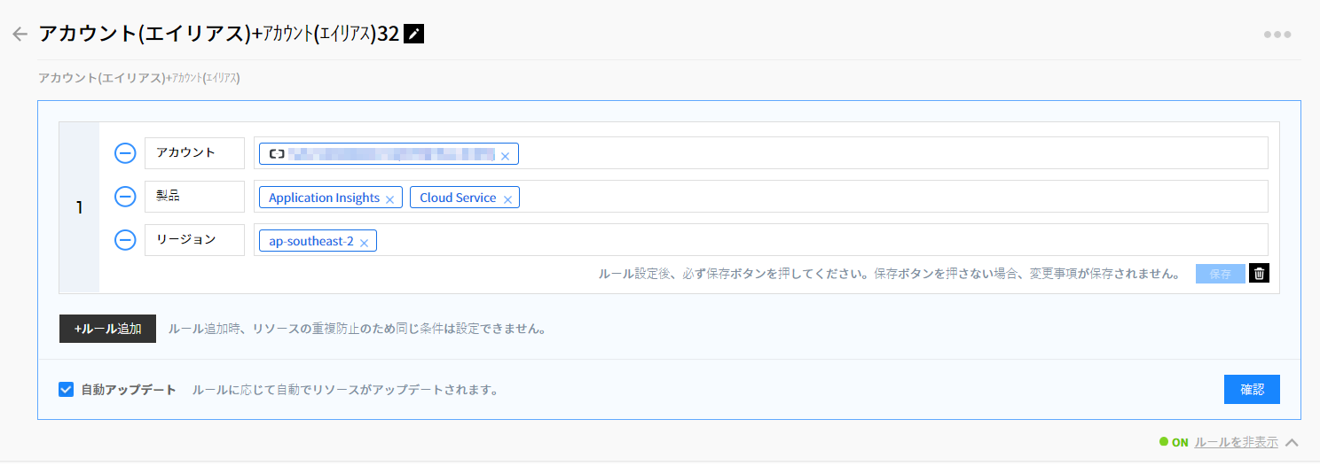Toggle the 自動アップデート checkbox
The image size is (1320, 466).
click(66, 390)
